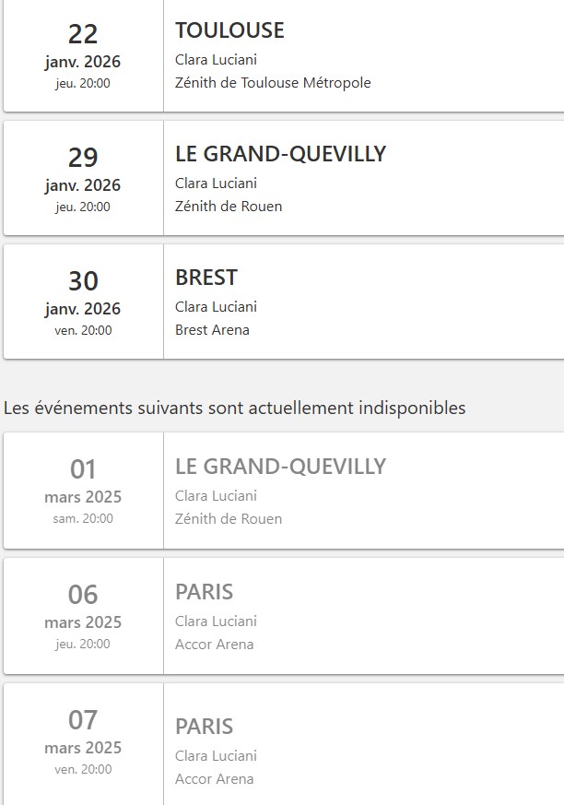564x805 pixels.
Task: Click the 22 janv. 2026 date block
Action: (83, 57)
